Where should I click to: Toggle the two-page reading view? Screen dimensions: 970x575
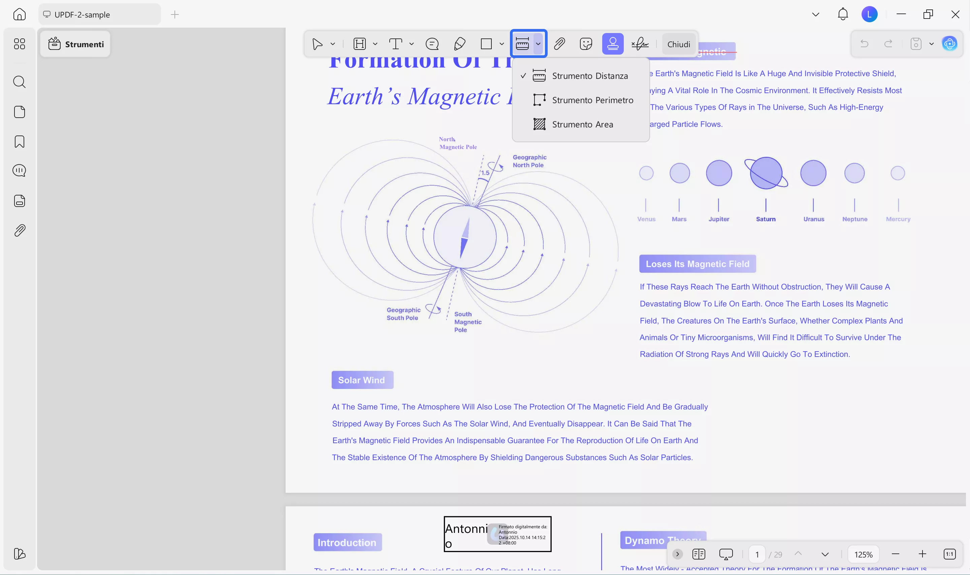point(698,554)
